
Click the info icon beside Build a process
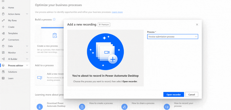(54, 19)
